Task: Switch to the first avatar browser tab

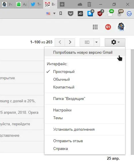Action: tap(7, 4)
